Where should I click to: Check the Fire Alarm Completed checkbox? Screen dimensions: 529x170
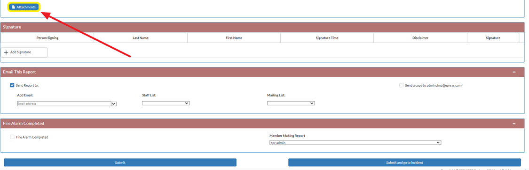(13, 137)
